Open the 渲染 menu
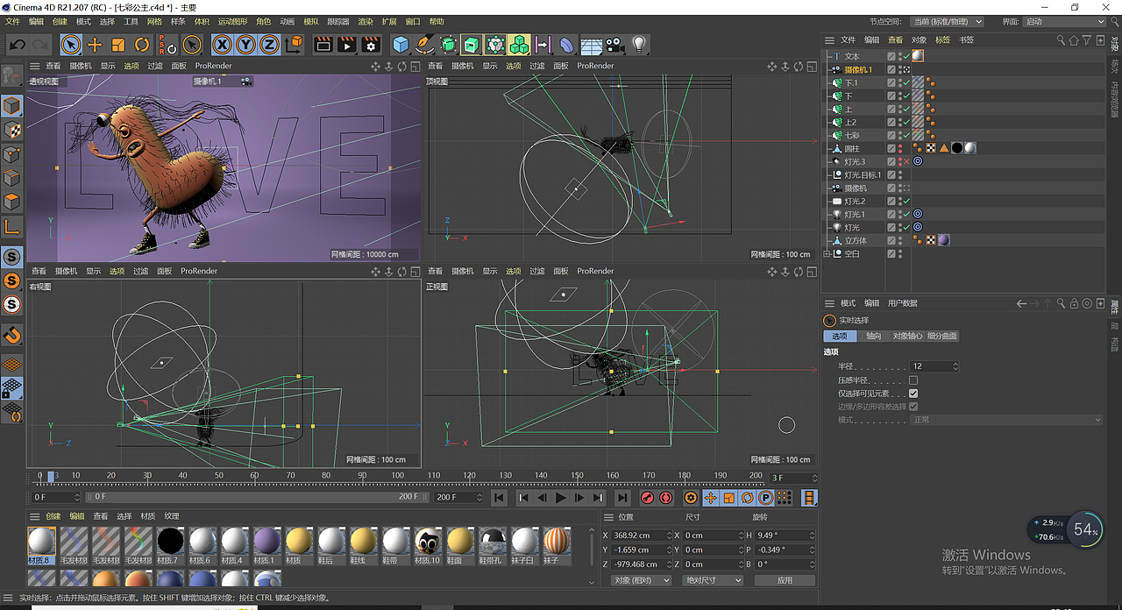Image resolution: width=1122 pixels, height=610 pixels. [366, 21]
